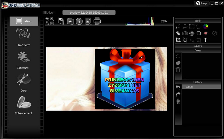224x139 pixels.
Task: Zoom in with the magnifier plus icon
Action: (x=47, y=19)
